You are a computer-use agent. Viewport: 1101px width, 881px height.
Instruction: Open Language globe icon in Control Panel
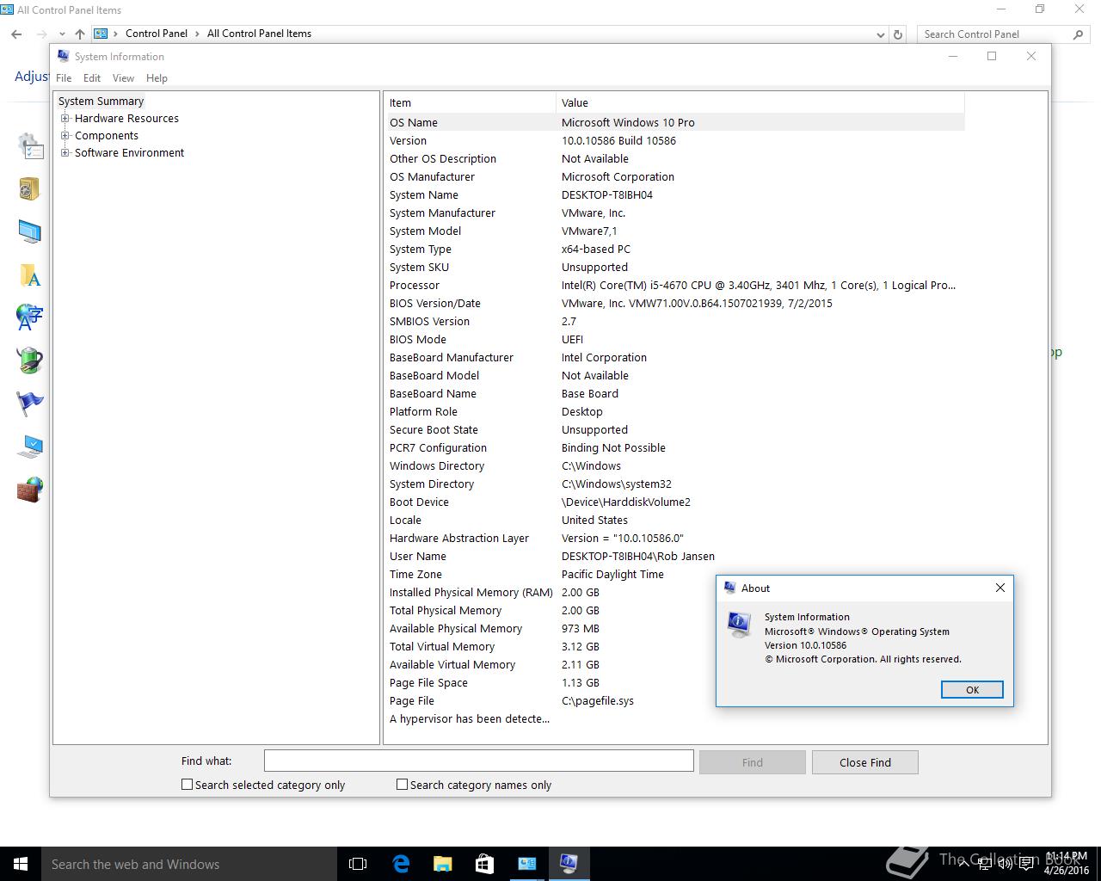(30, 317)
